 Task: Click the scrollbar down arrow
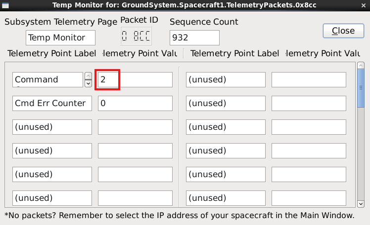[361, 203]
